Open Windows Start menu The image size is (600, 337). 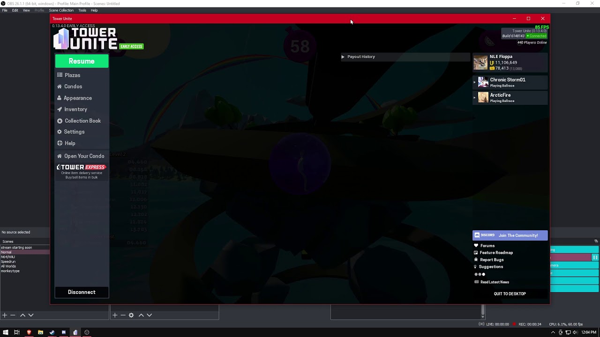click(x=5, y=332)
